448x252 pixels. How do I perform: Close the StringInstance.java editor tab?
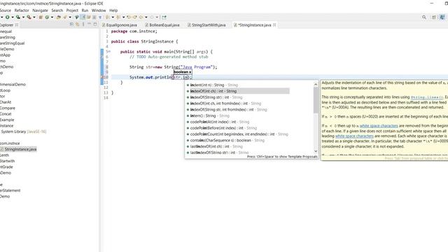[274, 25]
